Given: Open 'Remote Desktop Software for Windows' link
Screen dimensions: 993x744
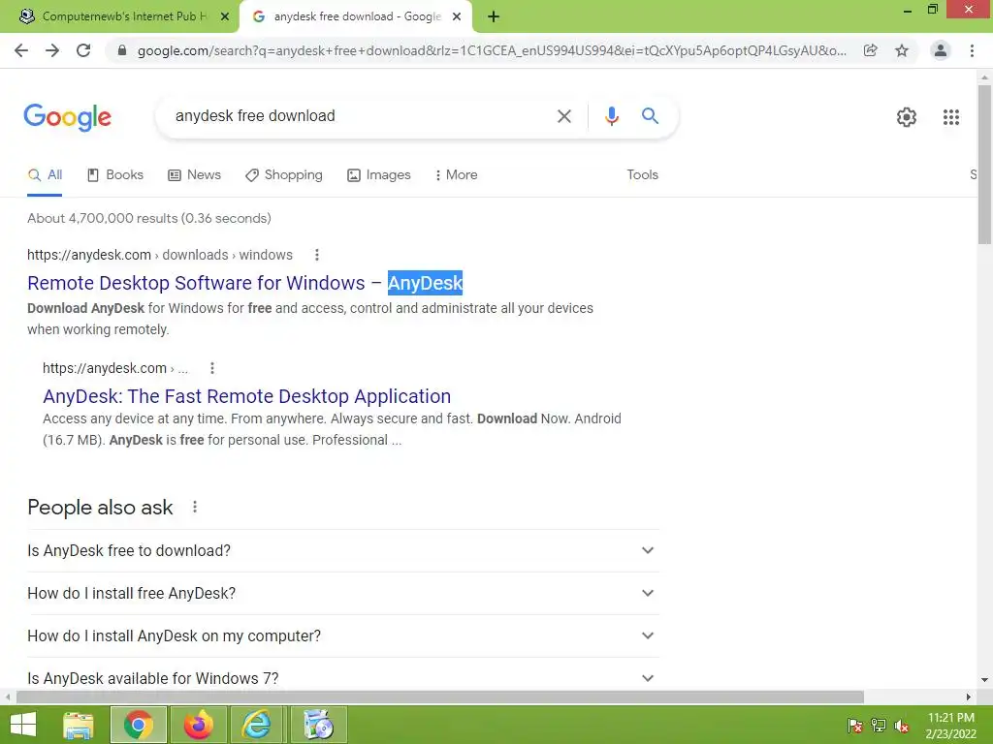Looking at the screenshot, I should [245, 283].
